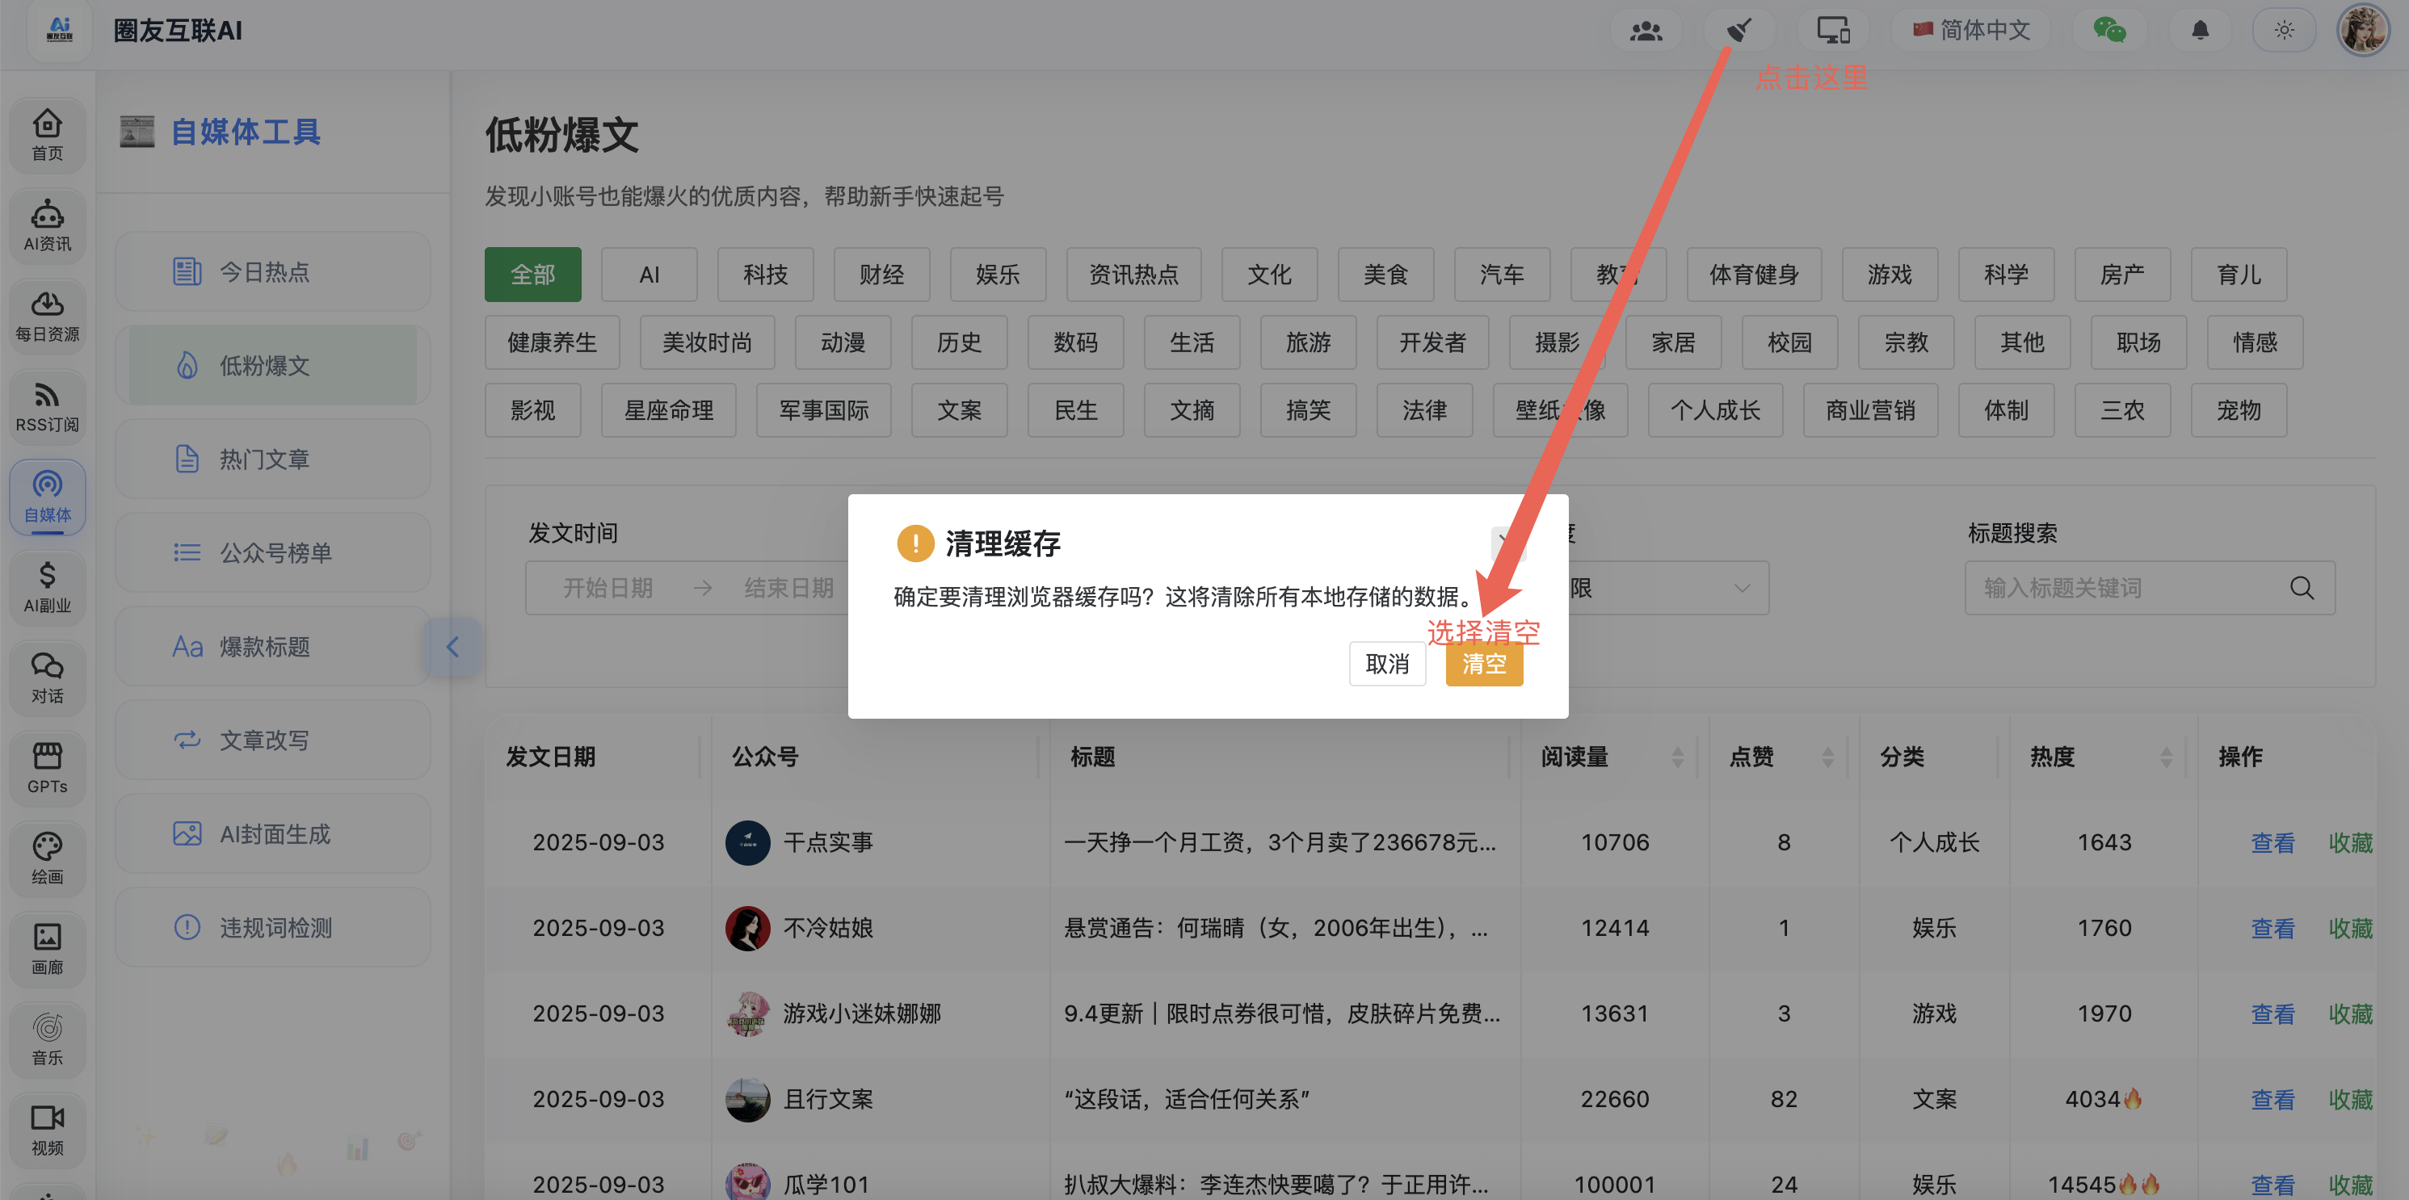Select the 军事国际 category filter
Screen dimensions: 2409x1200
[824, 410]
